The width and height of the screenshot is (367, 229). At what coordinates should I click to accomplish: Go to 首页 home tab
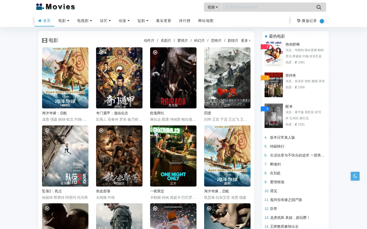click(44, 21)
